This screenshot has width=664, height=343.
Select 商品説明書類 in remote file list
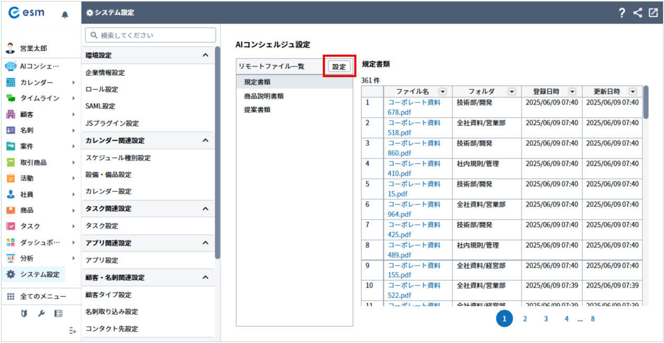coord(264,96)
